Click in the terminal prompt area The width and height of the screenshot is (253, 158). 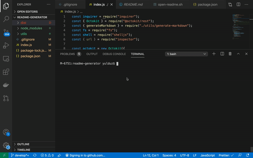coord(89,64)
